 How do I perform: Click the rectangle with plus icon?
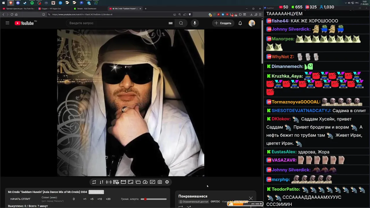pos(153,182)
